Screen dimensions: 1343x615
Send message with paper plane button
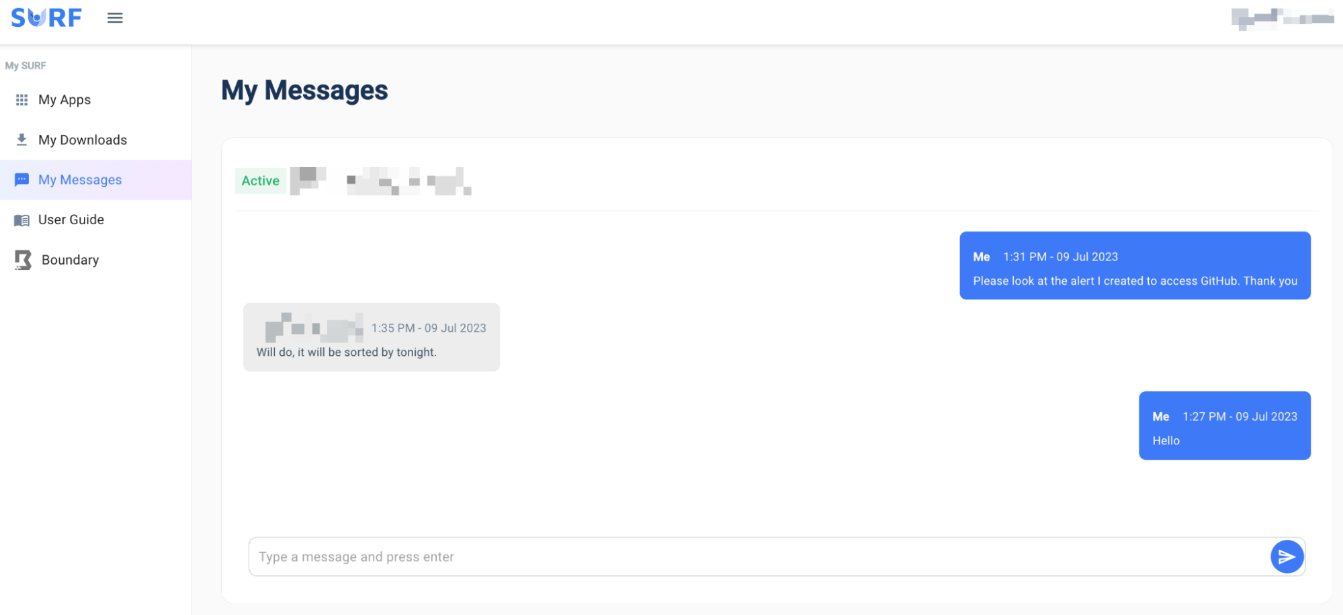(1287, 557)
